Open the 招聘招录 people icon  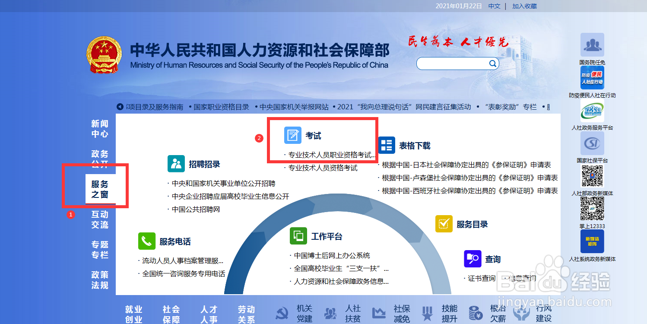click(176, 164)
